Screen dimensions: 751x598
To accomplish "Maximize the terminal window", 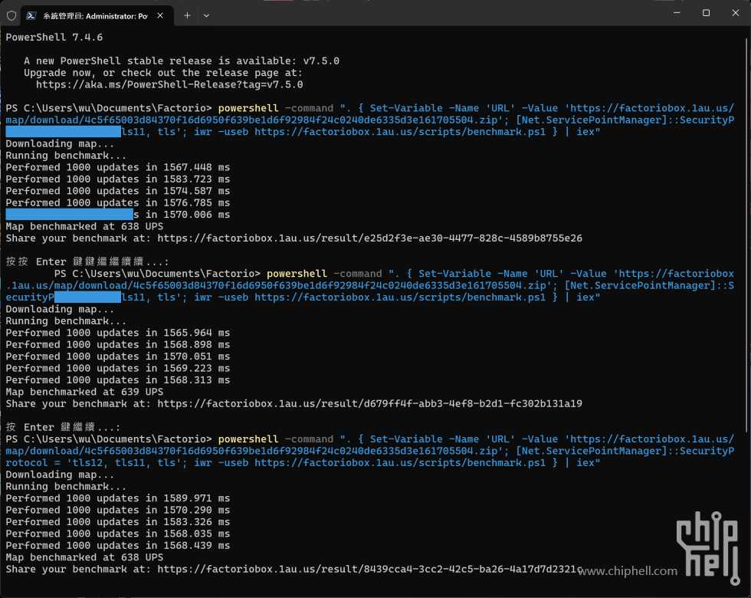I will pos(706,13).
